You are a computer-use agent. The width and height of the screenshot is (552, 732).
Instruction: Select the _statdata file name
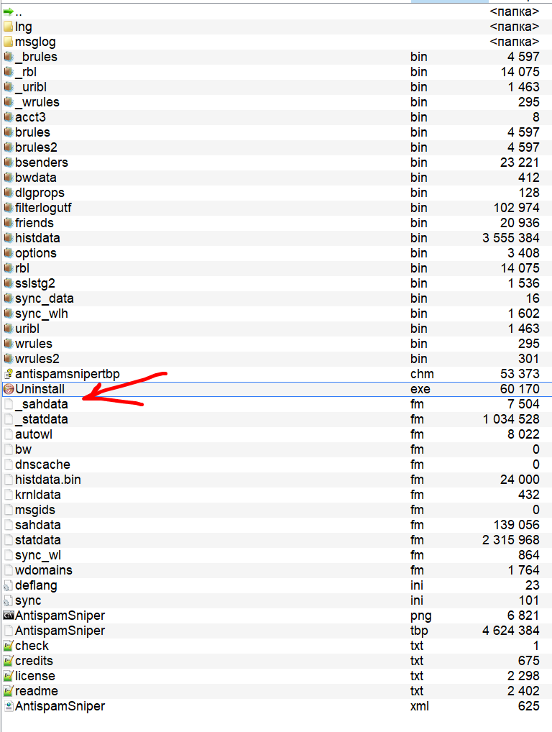click(41, 419)
